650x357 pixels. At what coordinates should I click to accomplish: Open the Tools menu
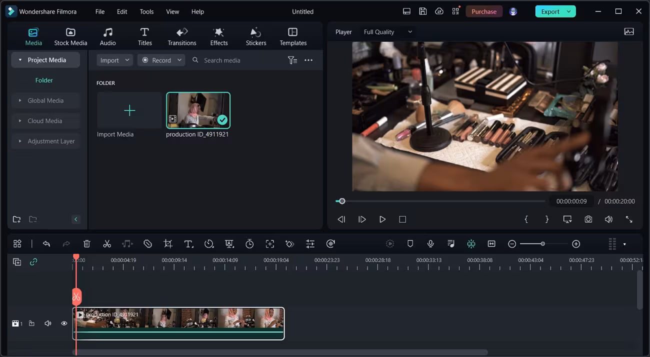pyautogui.click(x=146, y=11)
